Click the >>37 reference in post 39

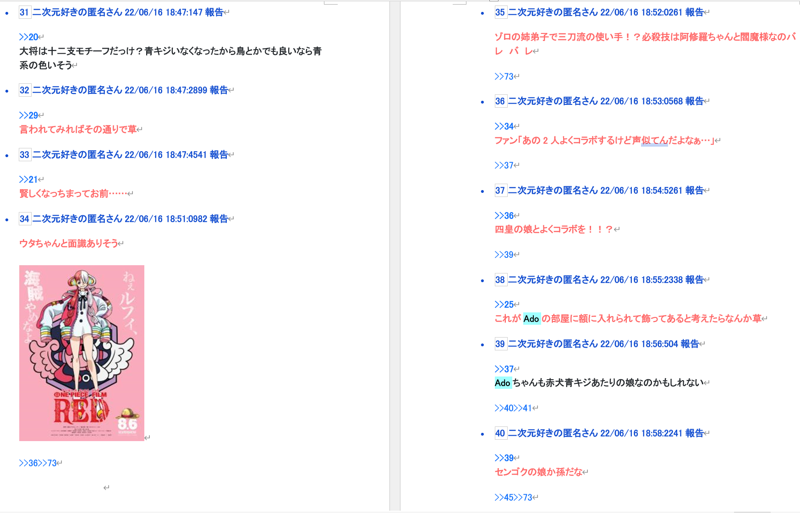504,369
